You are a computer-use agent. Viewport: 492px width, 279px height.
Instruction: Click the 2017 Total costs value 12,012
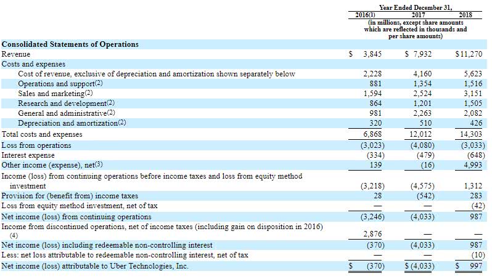click(x=420, y=134)
